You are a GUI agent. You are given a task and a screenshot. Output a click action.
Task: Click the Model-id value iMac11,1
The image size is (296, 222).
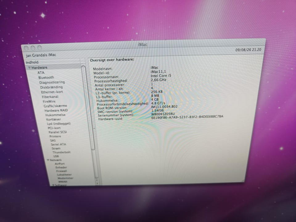(158, 72)
